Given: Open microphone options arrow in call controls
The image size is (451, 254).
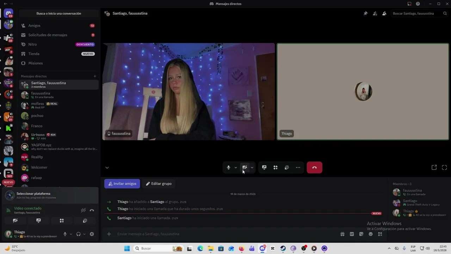Looking at the screenshot, I should click(x=236, y=168).
